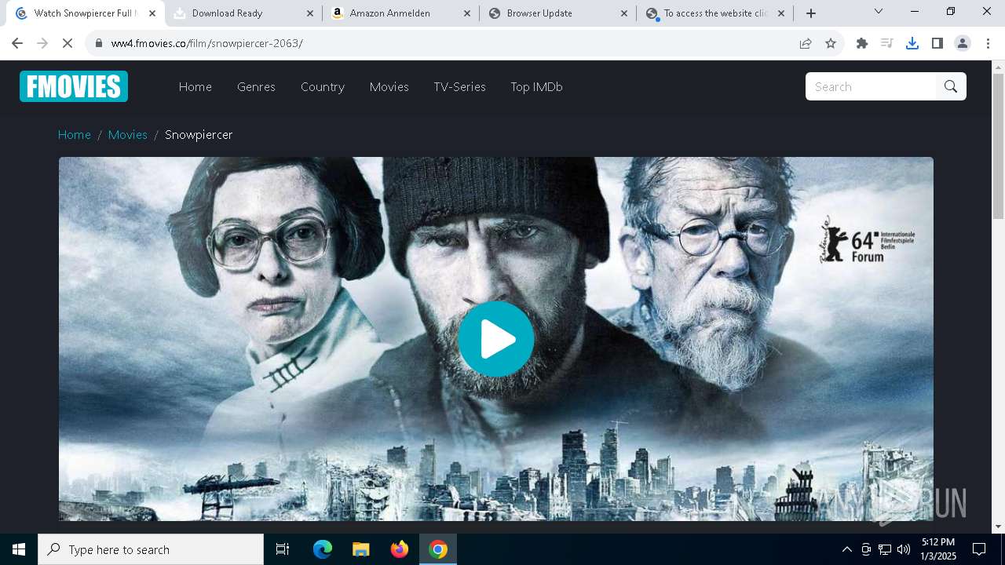The width and height of the screenshot is (1005, 565).
Task: Open the Windows Start menu
Action: click(x=19, y=549)
